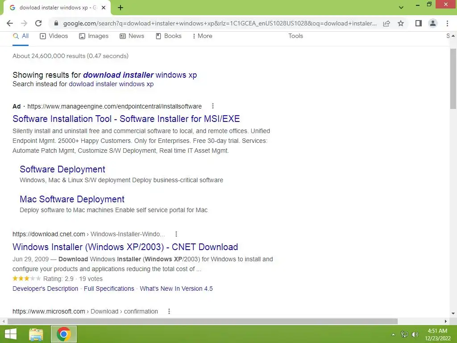View site info via lock icon
This screenshot has height=343, width=457.
pyautogui.click(x=56, y=23)
